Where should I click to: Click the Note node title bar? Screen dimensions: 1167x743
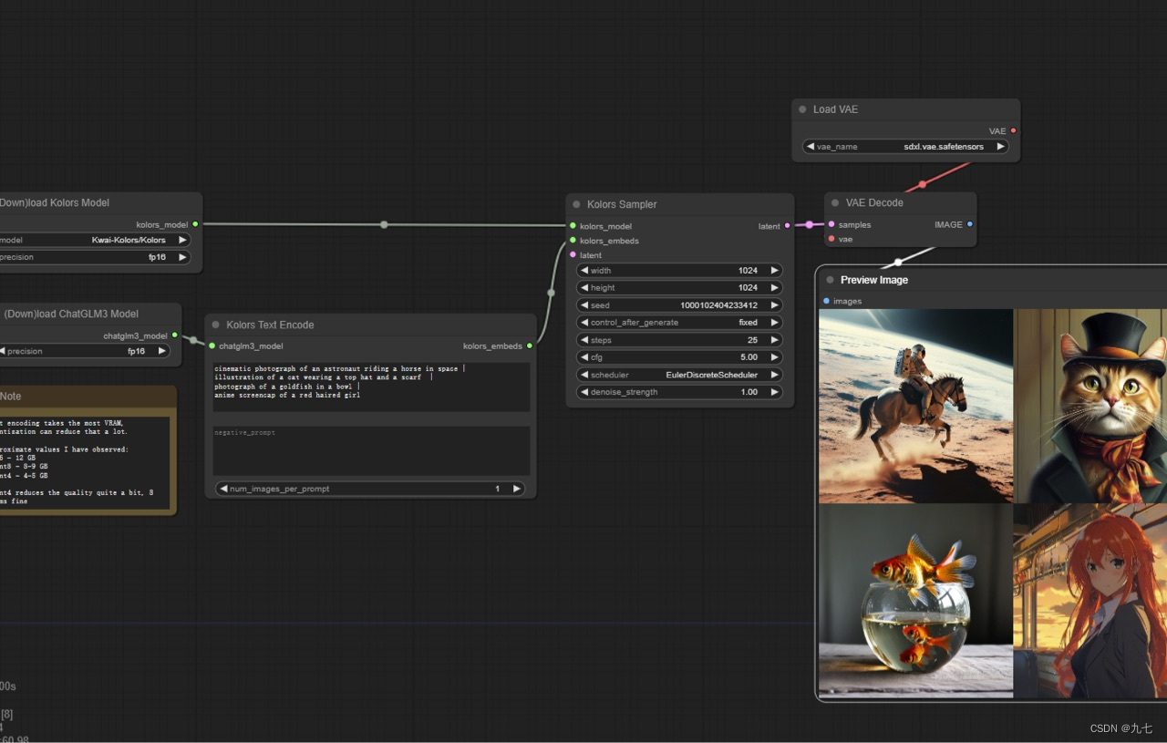88,397
